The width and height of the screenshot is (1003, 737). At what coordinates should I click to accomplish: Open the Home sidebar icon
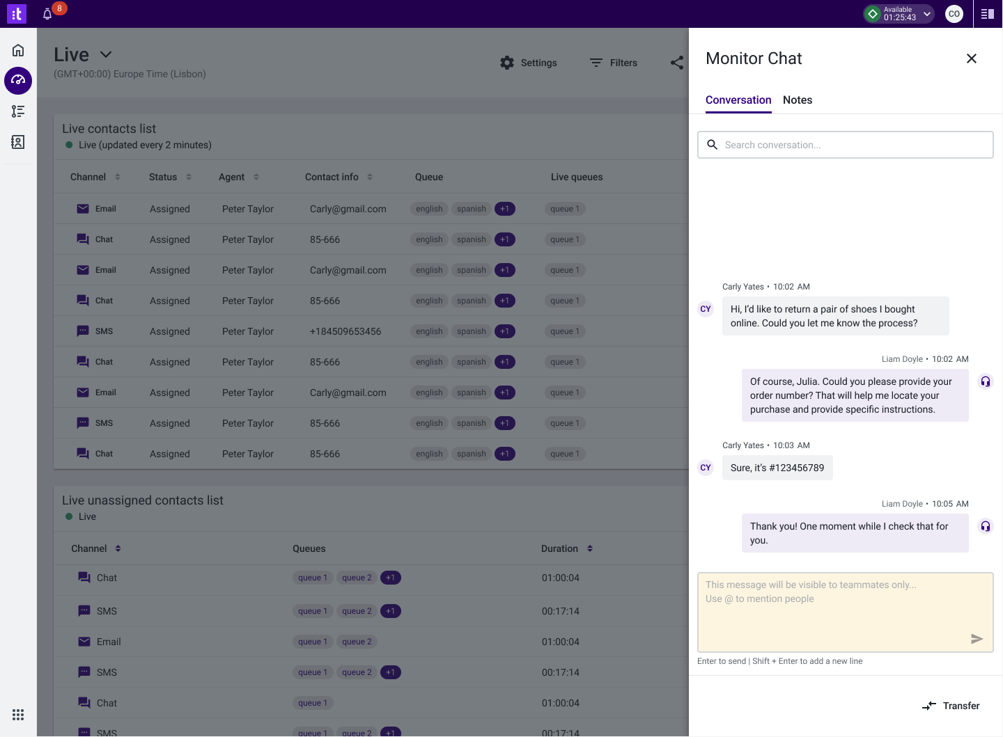[x=18, y=50]
